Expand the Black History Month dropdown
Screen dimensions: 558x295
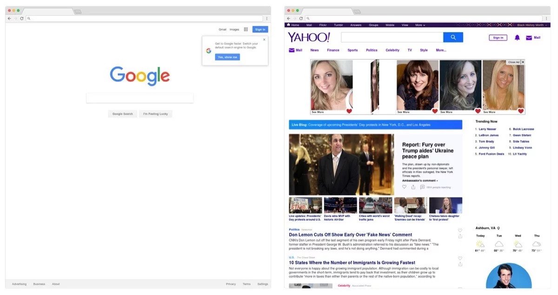[x=532, y=25]
